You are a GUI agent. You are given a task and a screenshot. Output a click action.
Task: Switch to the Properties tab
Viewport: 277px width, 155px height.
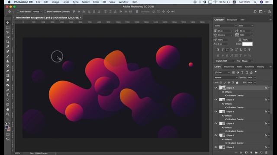pyautogui.click(x=229, y=67)
